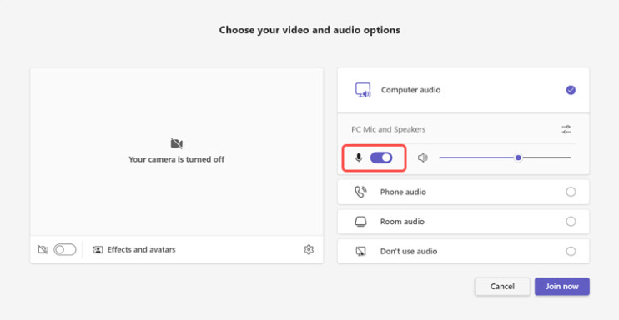
Task: Click the volume slider track right of handle
Action: pos(546,157)
